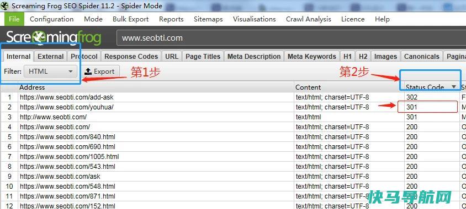The image size is (466, 209).
Task: Open the Reports menu
Action: pos(171,19)
